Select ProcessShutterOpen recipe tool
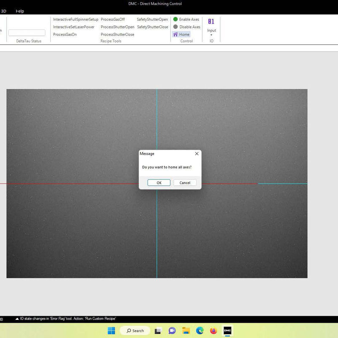338x338 pixels. coord(117,27)
